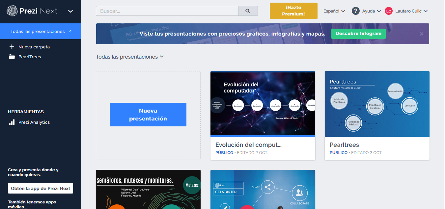Click in the Buscar search field

coord(167,11)
